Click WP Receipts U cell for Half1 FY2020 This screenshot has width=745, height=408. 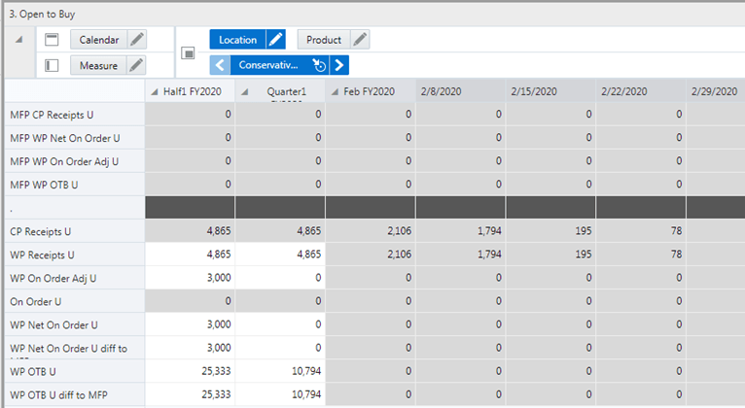point(190,255)
